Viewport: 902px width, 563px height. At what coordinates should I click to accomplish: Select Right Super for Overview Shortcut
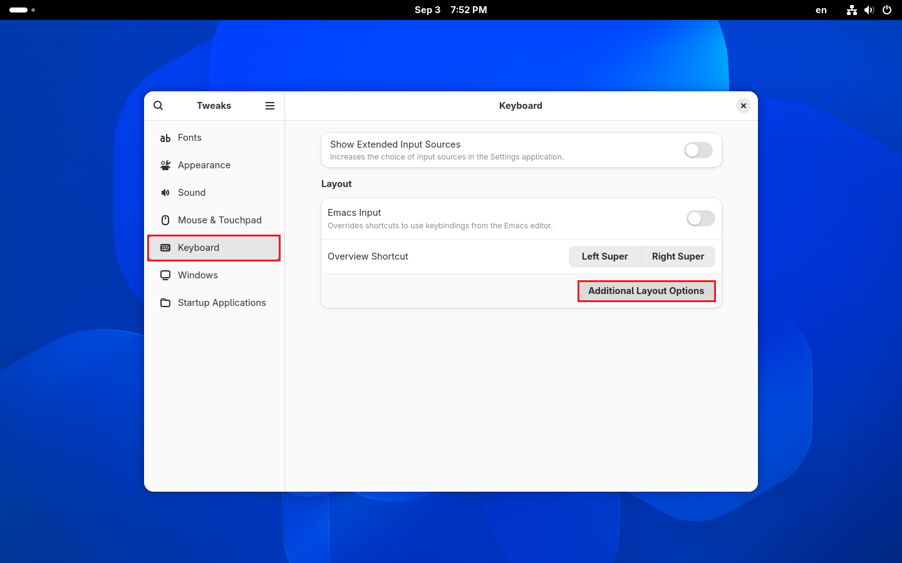[x=678, y=256]
